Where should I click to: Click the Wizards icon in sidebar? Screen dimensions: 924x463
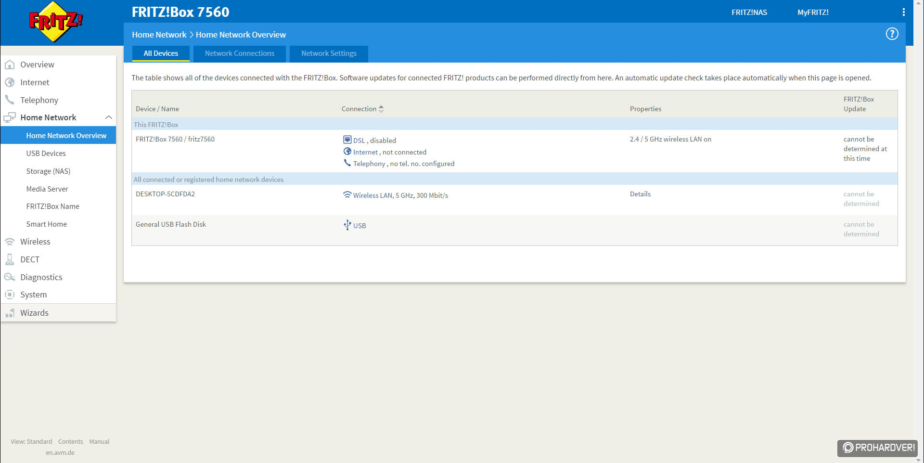(x=10, y=313)
